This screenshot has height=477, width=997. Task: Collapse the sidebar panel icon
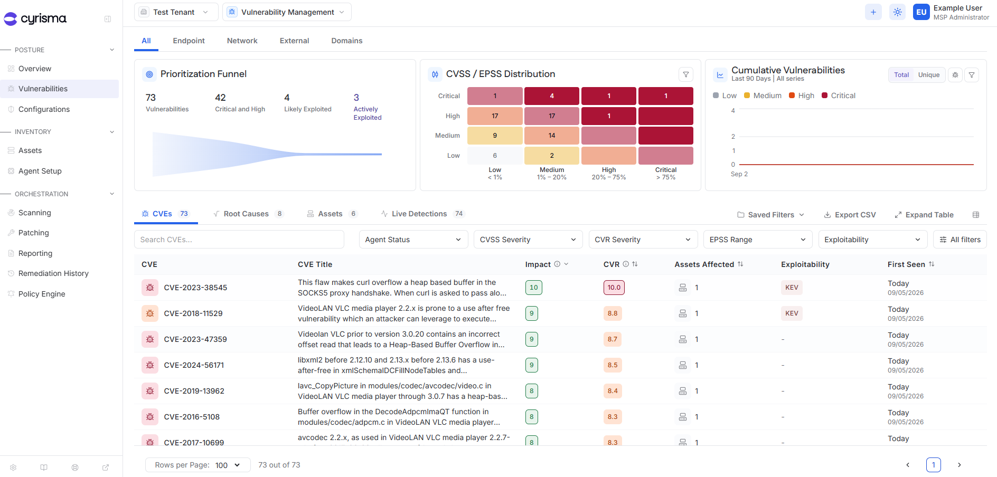coord(108,19)
